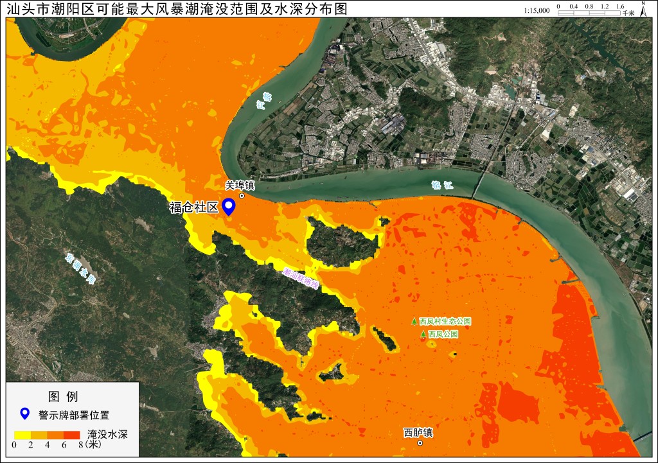The height and width of the screenshot is (463, 658).
Task: Click the 图例 legend heading
Action: click(63, 396)
